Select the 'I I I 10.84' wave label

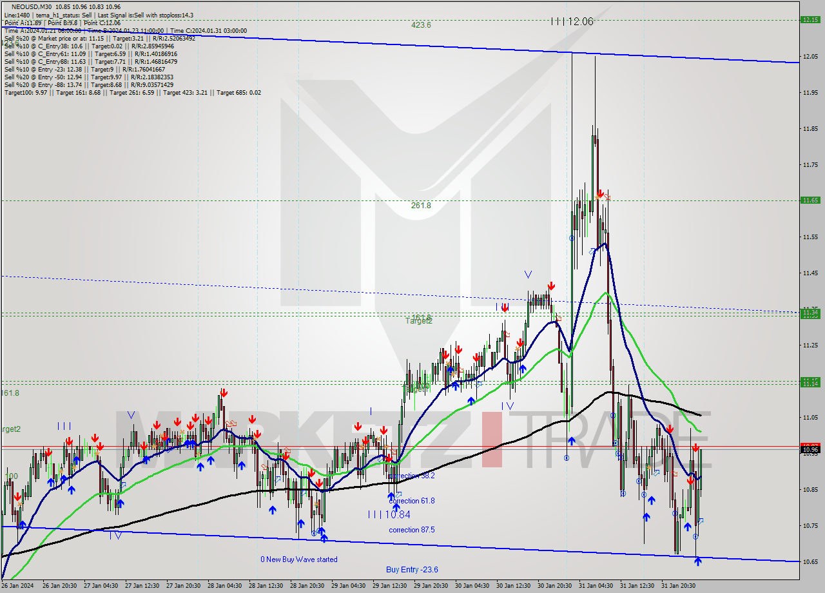[x=389, y=514]
